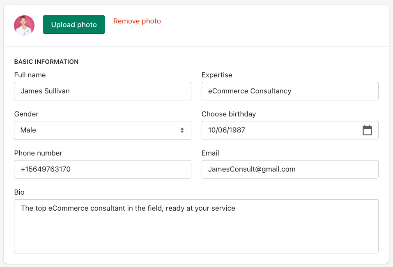Click the Full name input field

[103, 91]
